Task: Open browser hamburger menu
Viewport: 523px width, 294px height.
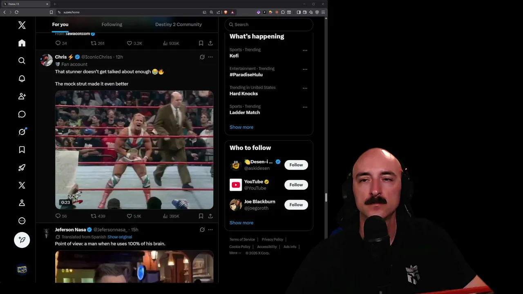Action: 323,12
